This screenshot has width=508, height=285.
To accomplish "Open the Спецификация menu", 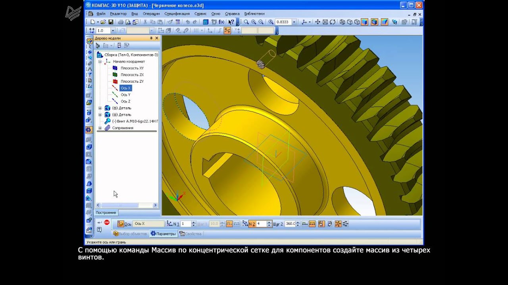I will (x=177, y=13).
